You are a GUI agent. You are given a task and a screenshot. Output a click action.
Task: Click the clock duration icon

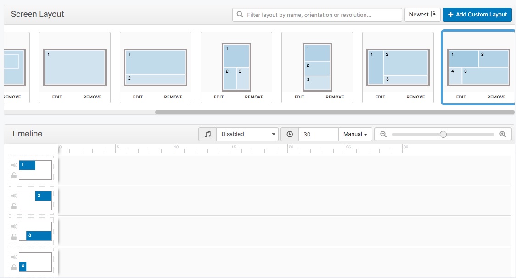pyautogui.click(x=290, y=134)
